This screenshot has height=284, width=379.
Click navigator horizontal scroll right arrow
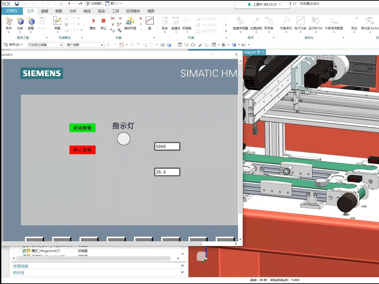pyautogui.click(x=178, y=258)
